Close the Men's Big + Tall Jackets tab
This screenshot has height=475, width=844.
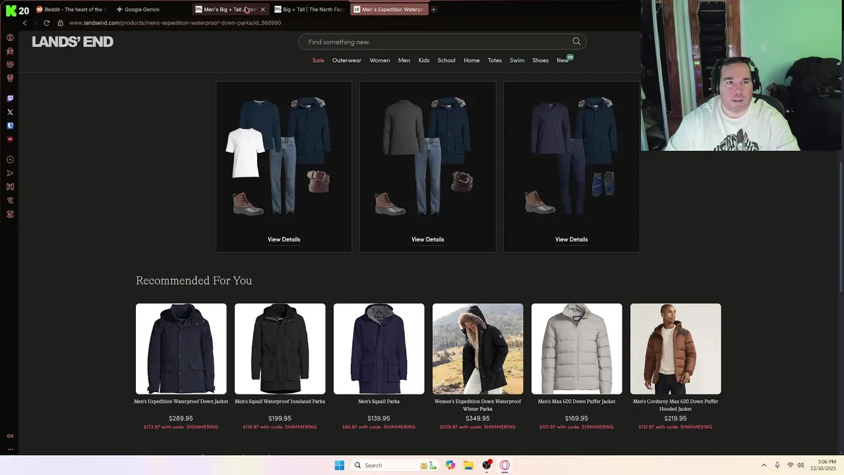[x=262, y=9]
